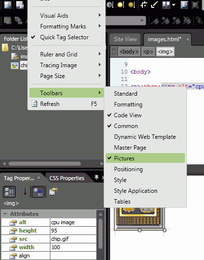Click the <body> quick tag button

(x=129, y=52)
